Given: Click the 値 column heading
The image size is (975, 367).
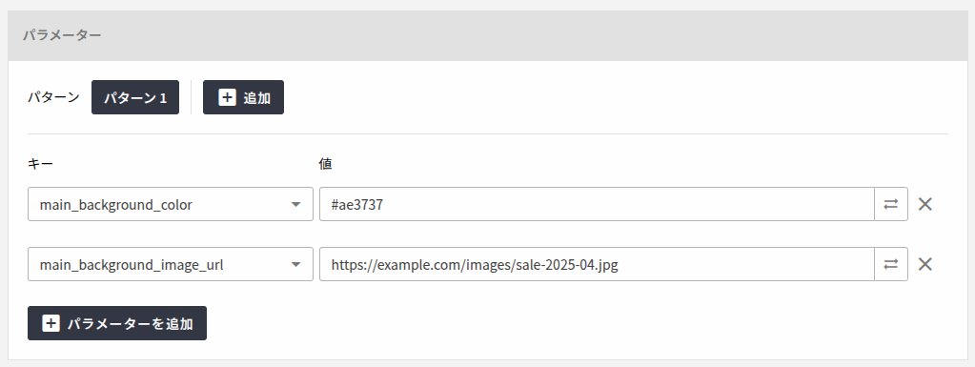Looking at the screenshot, I should tap(326, 164).
